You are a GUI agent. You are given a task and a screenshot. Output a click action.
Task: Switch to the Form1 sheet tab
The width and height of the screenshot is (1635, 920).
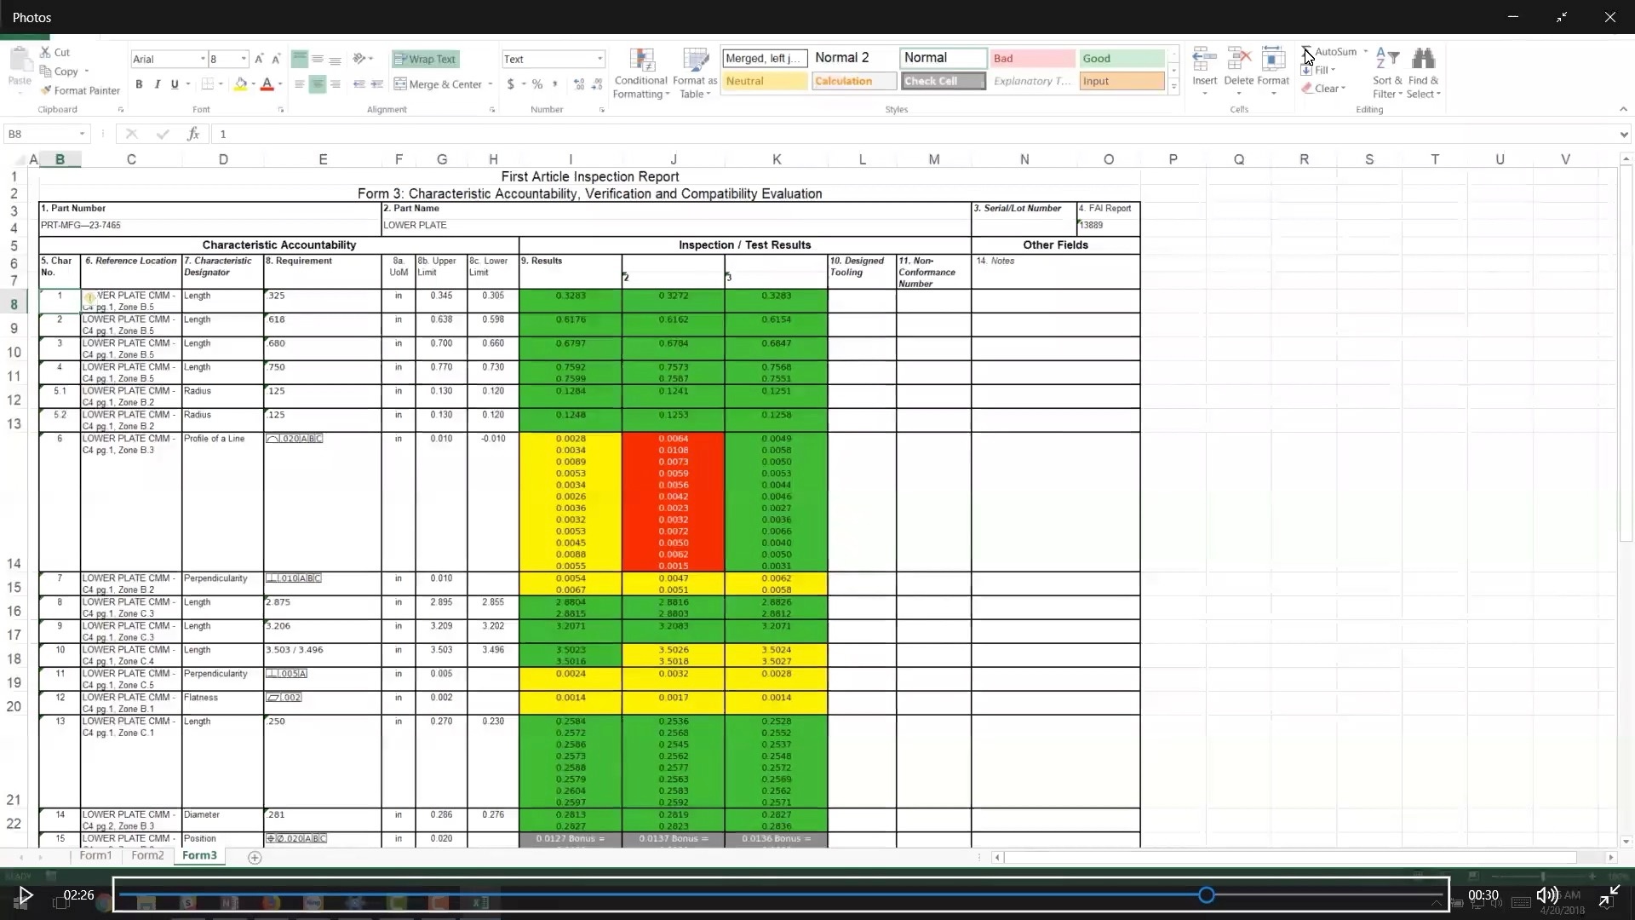[x=95, y=855]
